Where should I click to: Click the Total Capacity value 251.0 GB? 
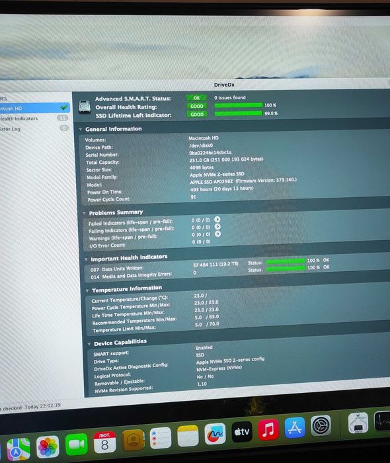pos(226,159)
